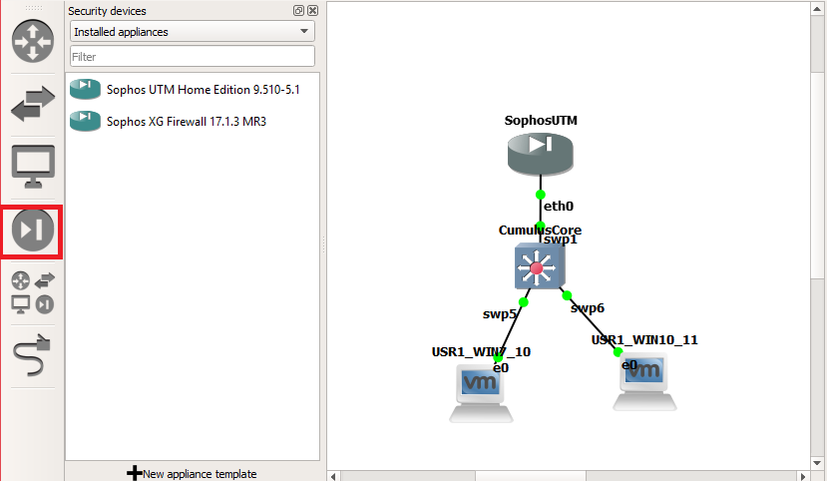The width and height of the screenshot is (829, 481).
Task: Click the Filter search field
Action: point(193,57)
